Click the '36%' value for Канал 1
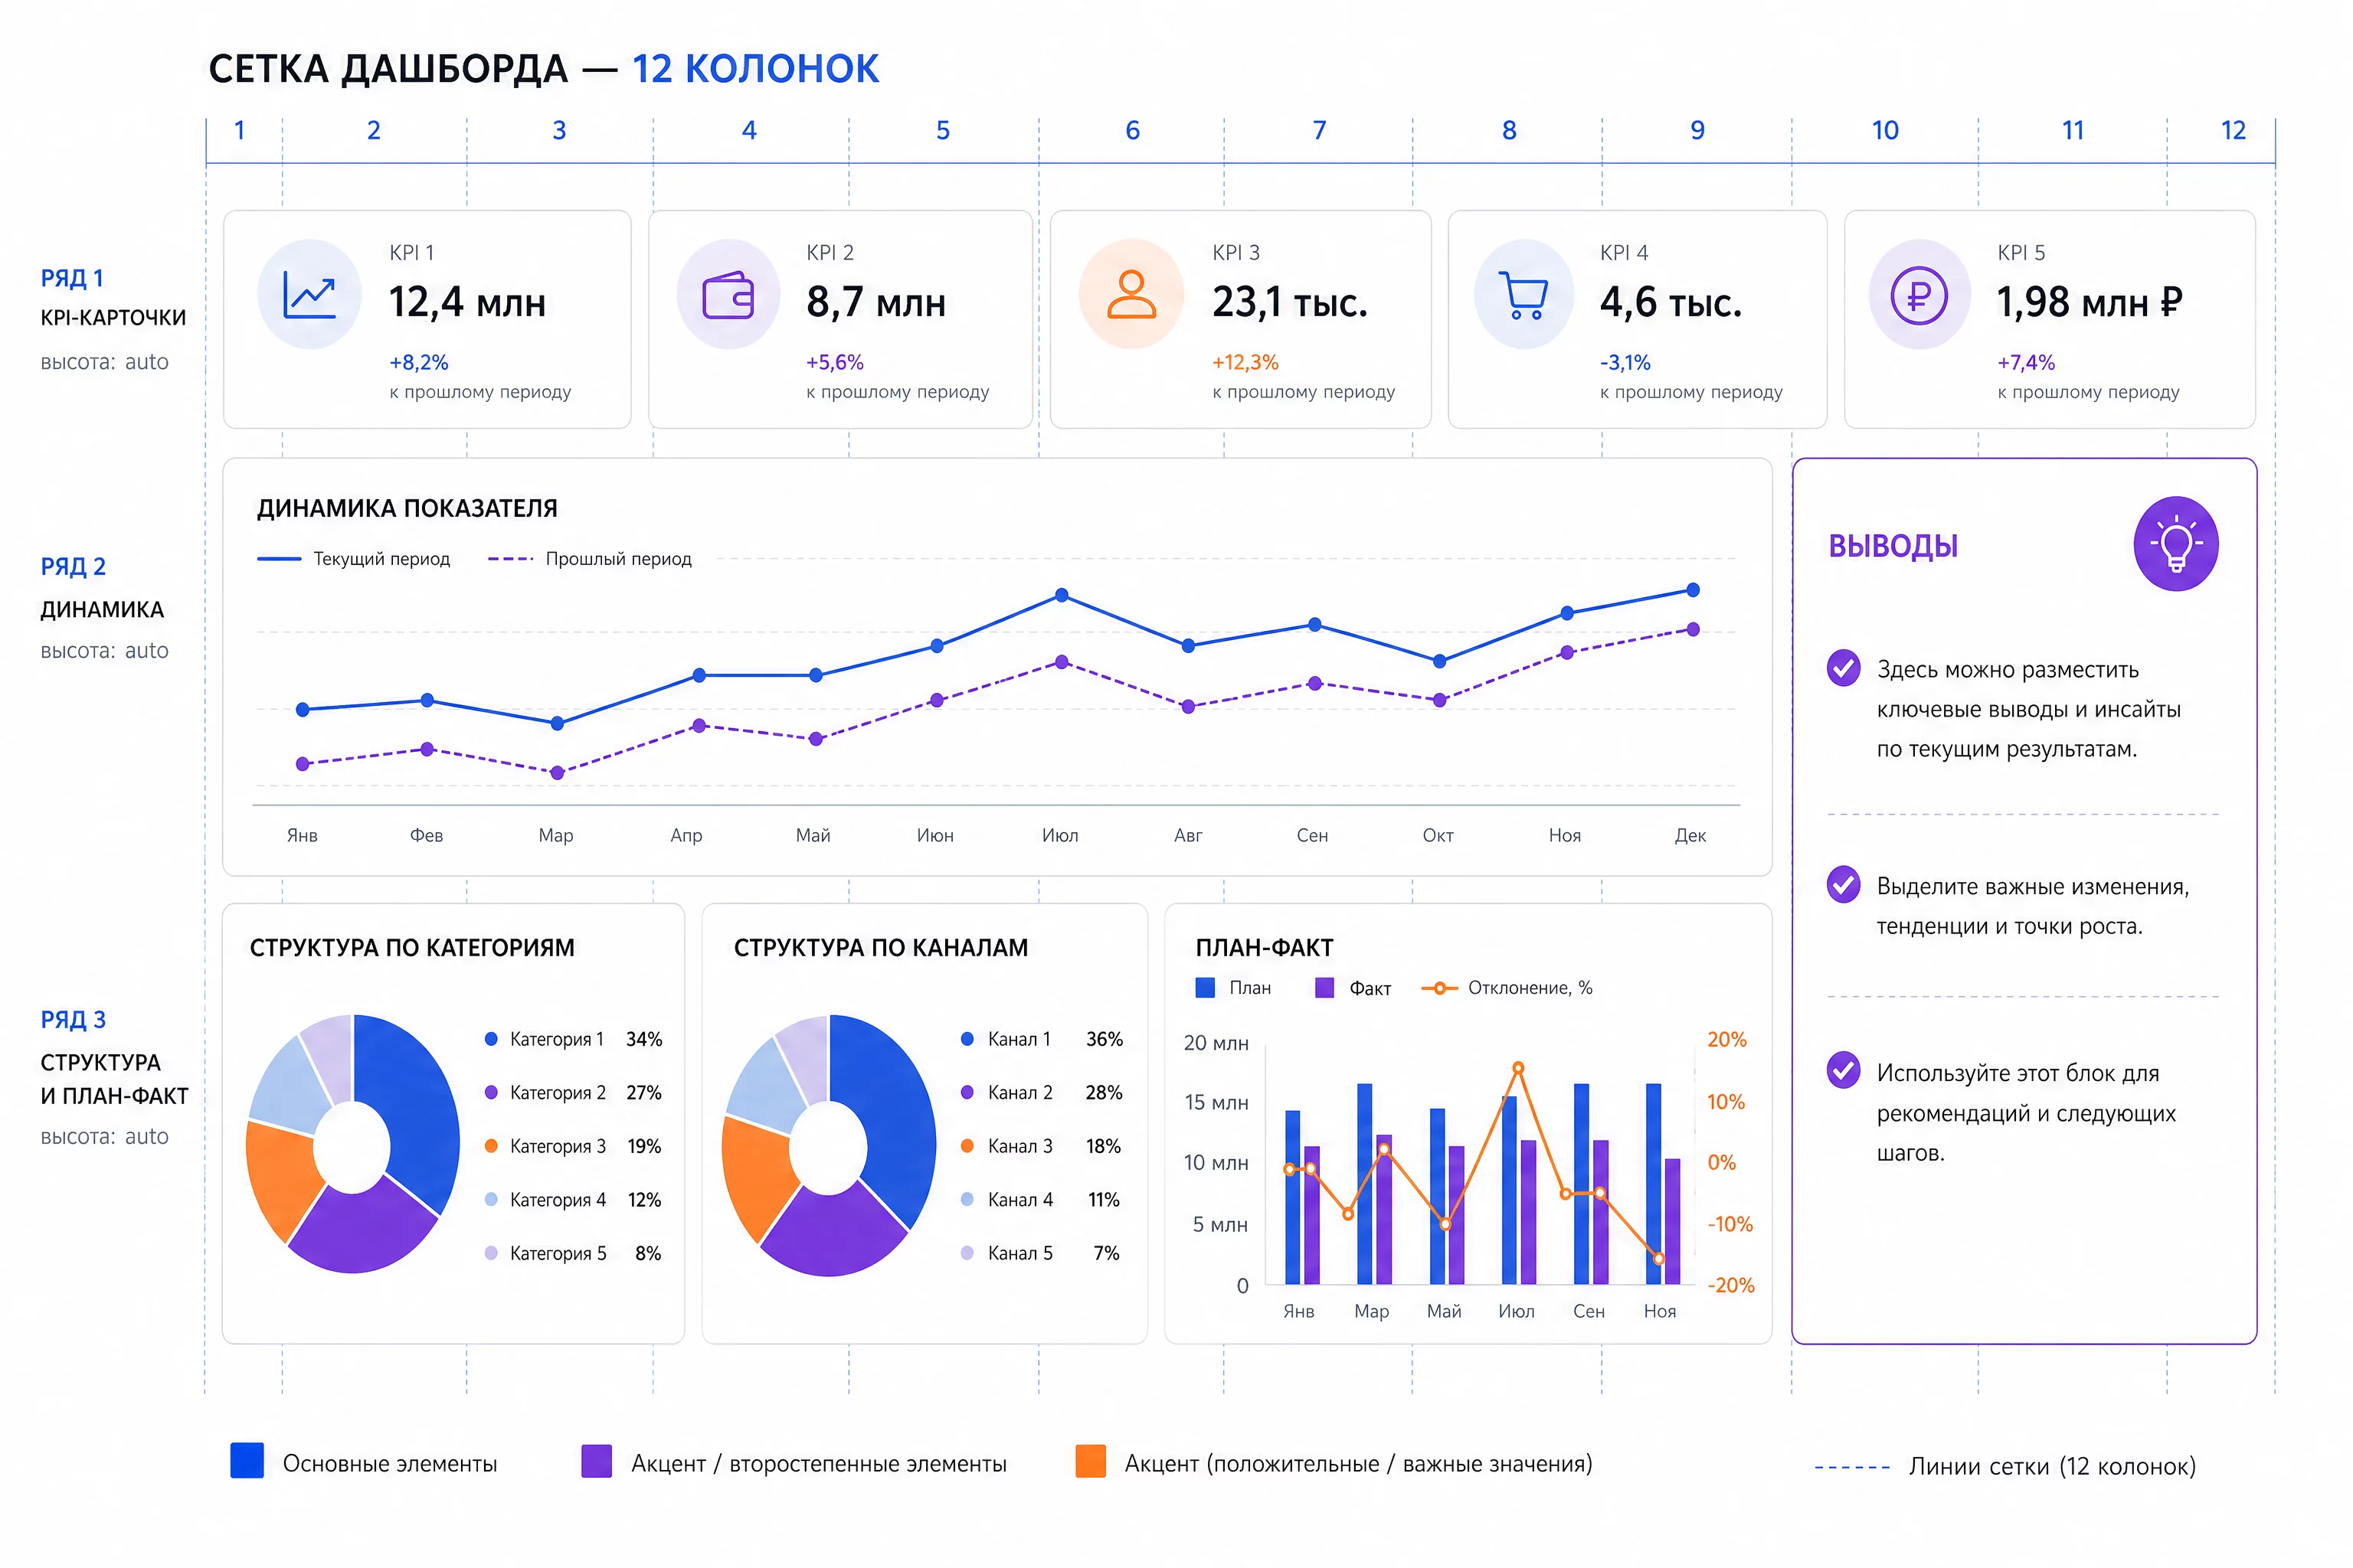This screenshot has width=2353, height=1568. tap(1105, 1039)
